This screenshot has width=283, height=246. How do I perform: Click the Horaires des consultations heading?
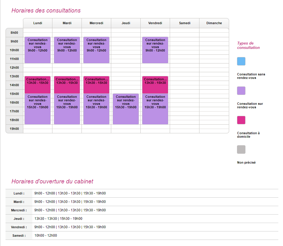(x=46, y=10)
